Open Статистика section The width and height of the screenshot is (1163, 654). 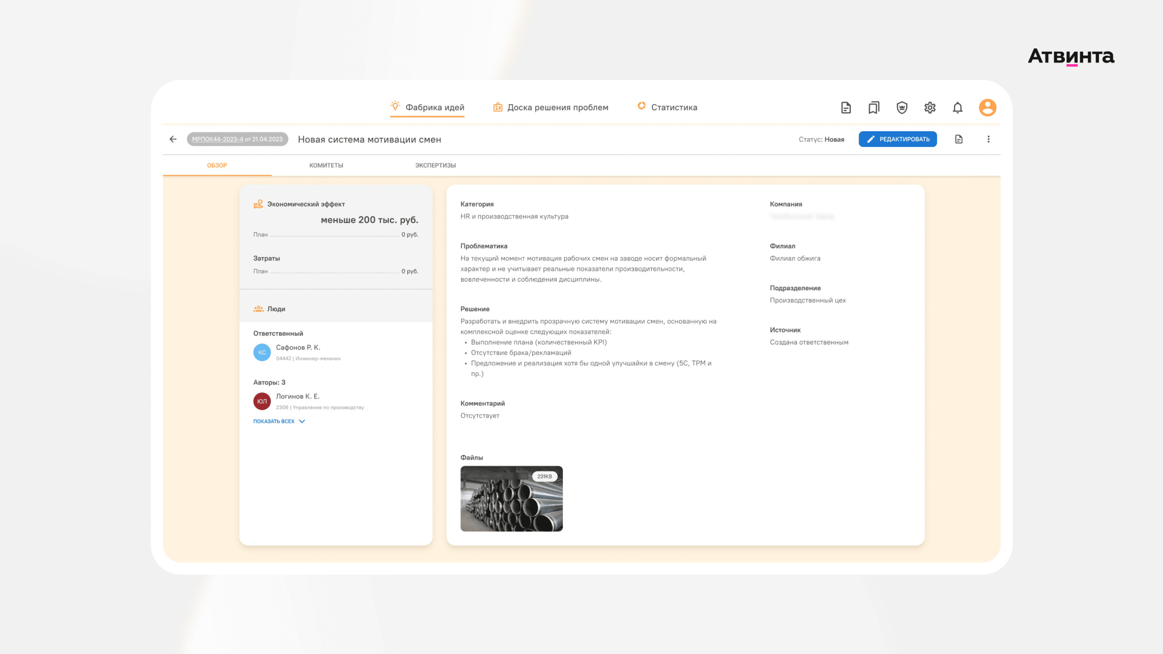pos(674,107)
